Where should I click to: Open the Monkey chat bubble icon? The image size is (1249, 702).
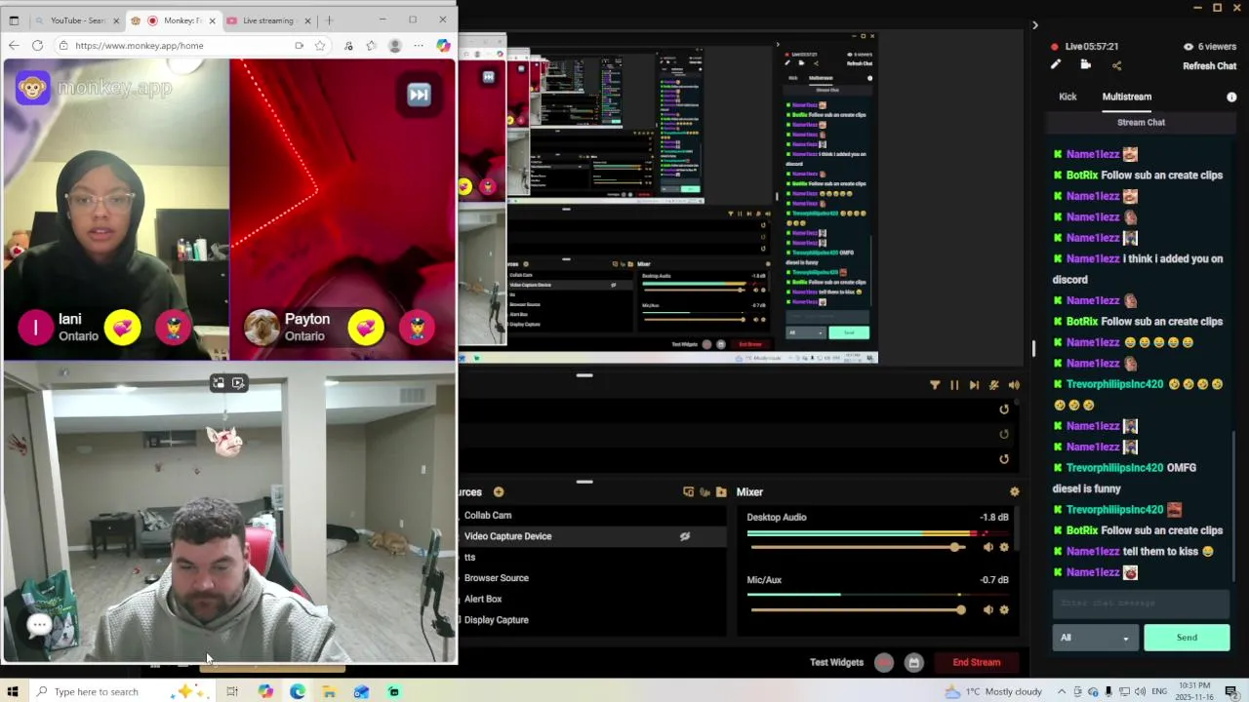pos(39,625)
